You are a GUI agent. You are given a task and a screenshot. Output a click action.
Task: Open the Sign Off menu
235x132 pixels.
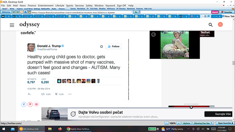[122, 6]
